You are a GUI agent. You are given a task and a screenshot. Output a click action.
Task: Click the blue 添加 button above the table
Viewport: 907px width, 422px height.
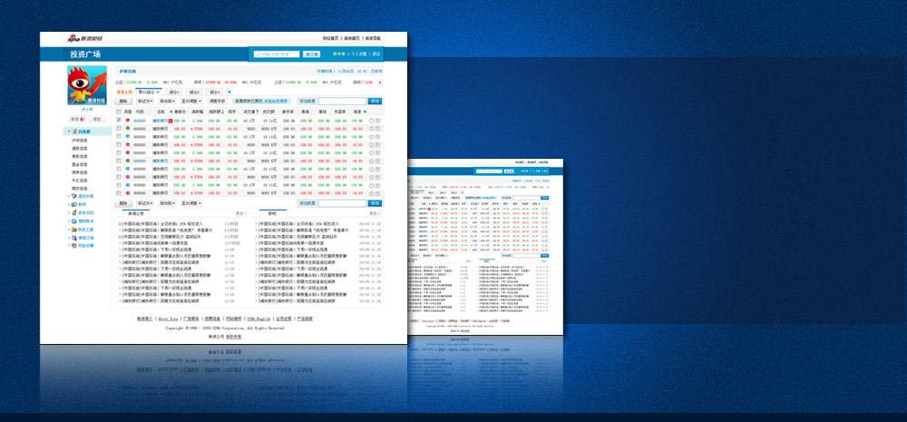point(375,101)
